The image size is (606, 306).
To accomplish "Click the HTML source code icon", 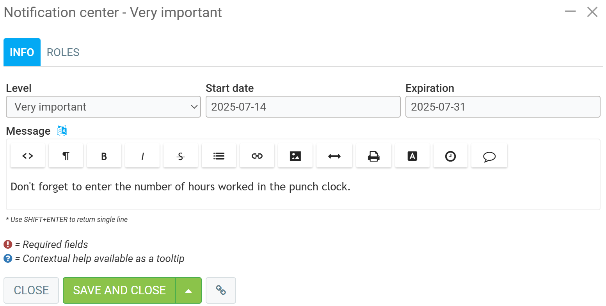I will (x=28, y=156).
